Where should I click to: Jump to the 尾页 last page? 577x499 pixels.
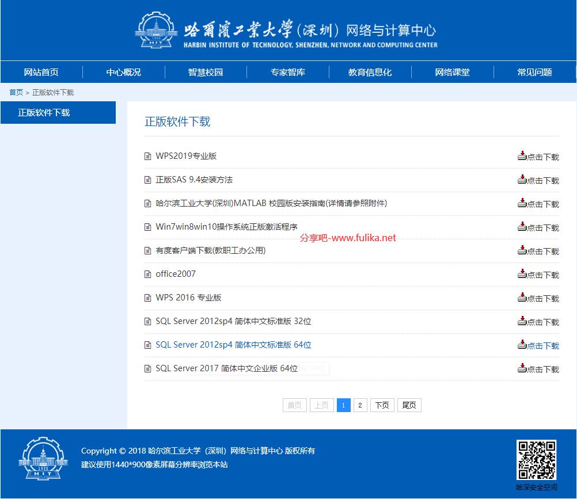[409, 405]
